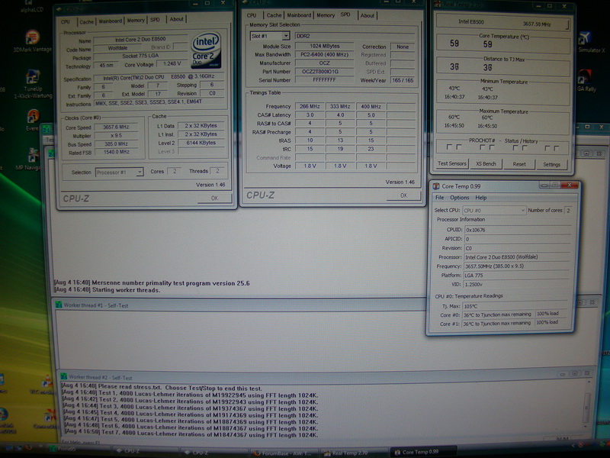The height and width of the screenshot is (458, 610).
Task: Click the Part Number OCZ2T800IO1G field
Action: [324, 72]
